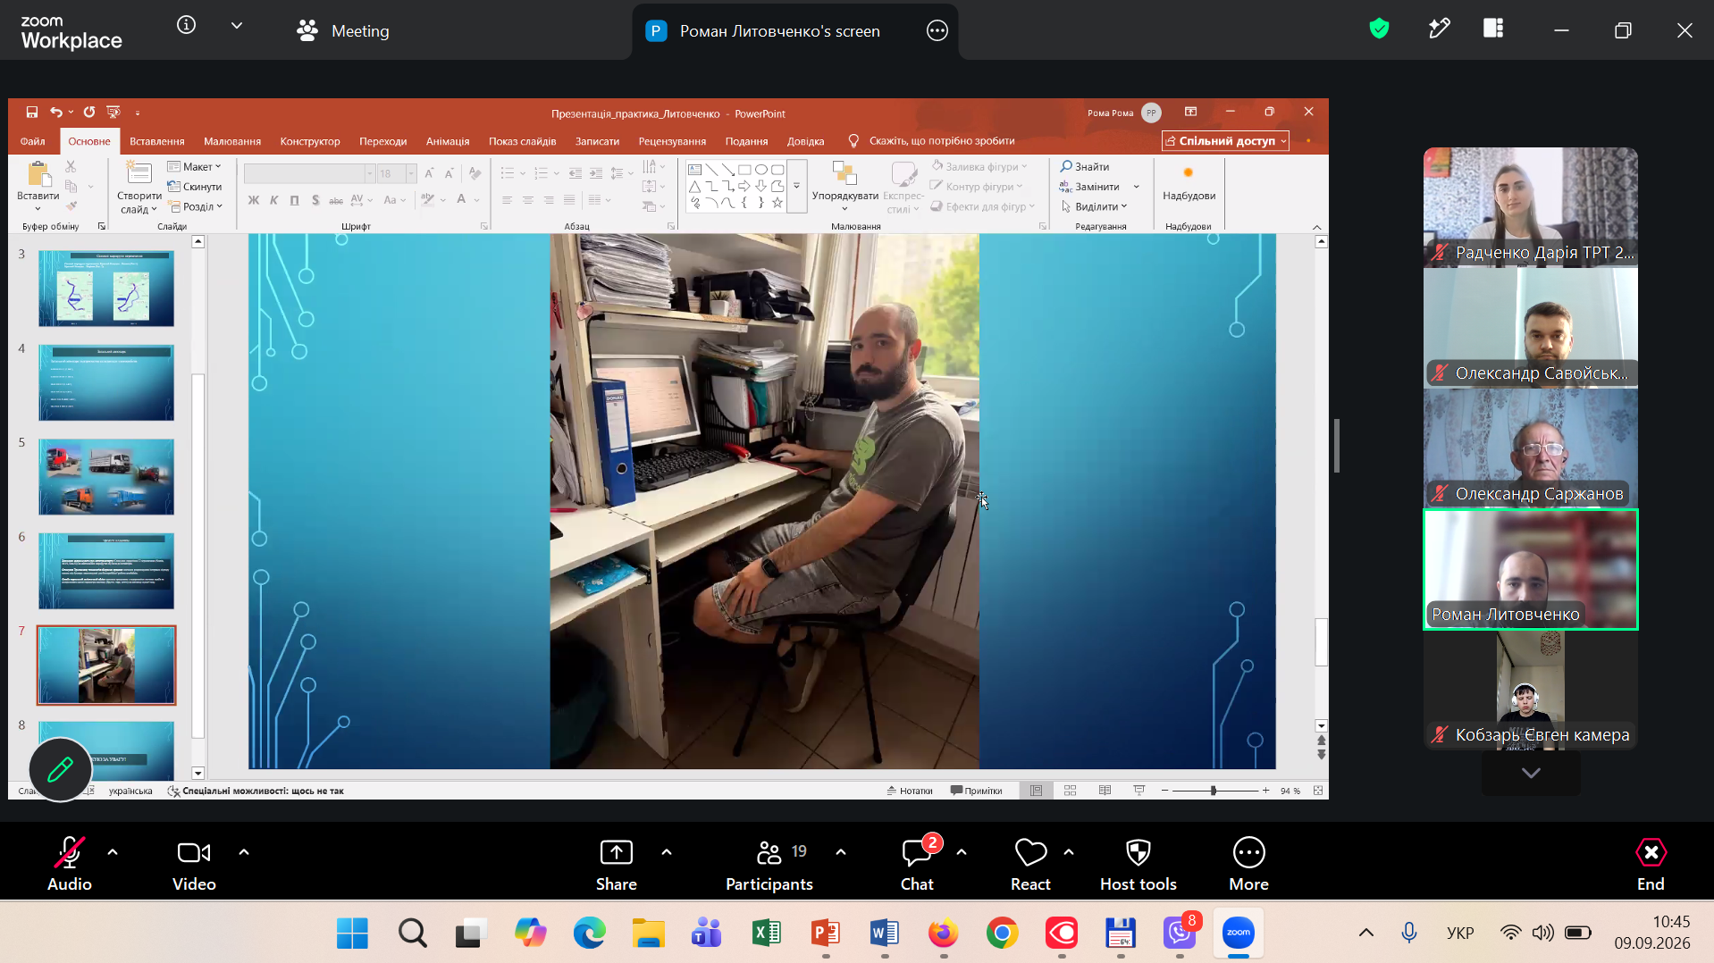
Task: Open Host tools shield icon
Action: pyautogui.click(x=1138, y=852)
